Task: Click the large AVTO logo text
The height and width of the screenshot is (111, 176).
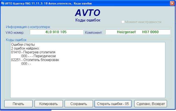Action: click(x=88, y=12)
